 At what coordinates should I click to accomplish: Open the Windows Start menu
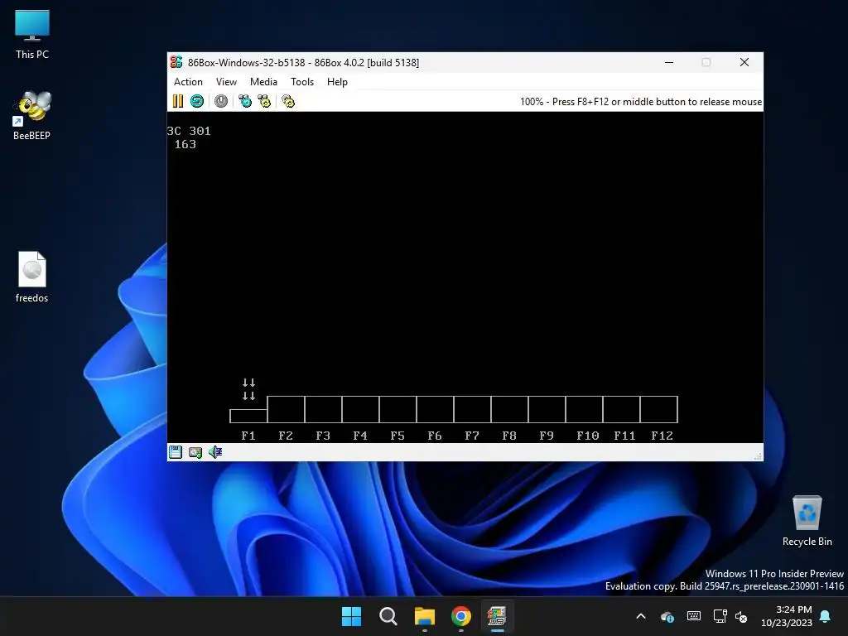(351, 616)
